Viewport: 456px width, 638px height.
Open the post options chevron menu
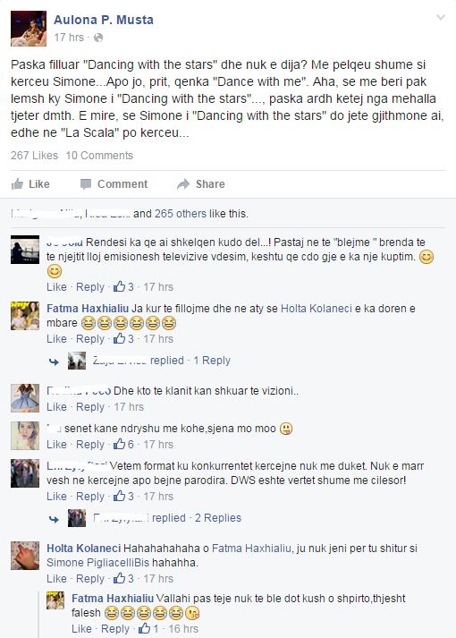coord(441,18)
